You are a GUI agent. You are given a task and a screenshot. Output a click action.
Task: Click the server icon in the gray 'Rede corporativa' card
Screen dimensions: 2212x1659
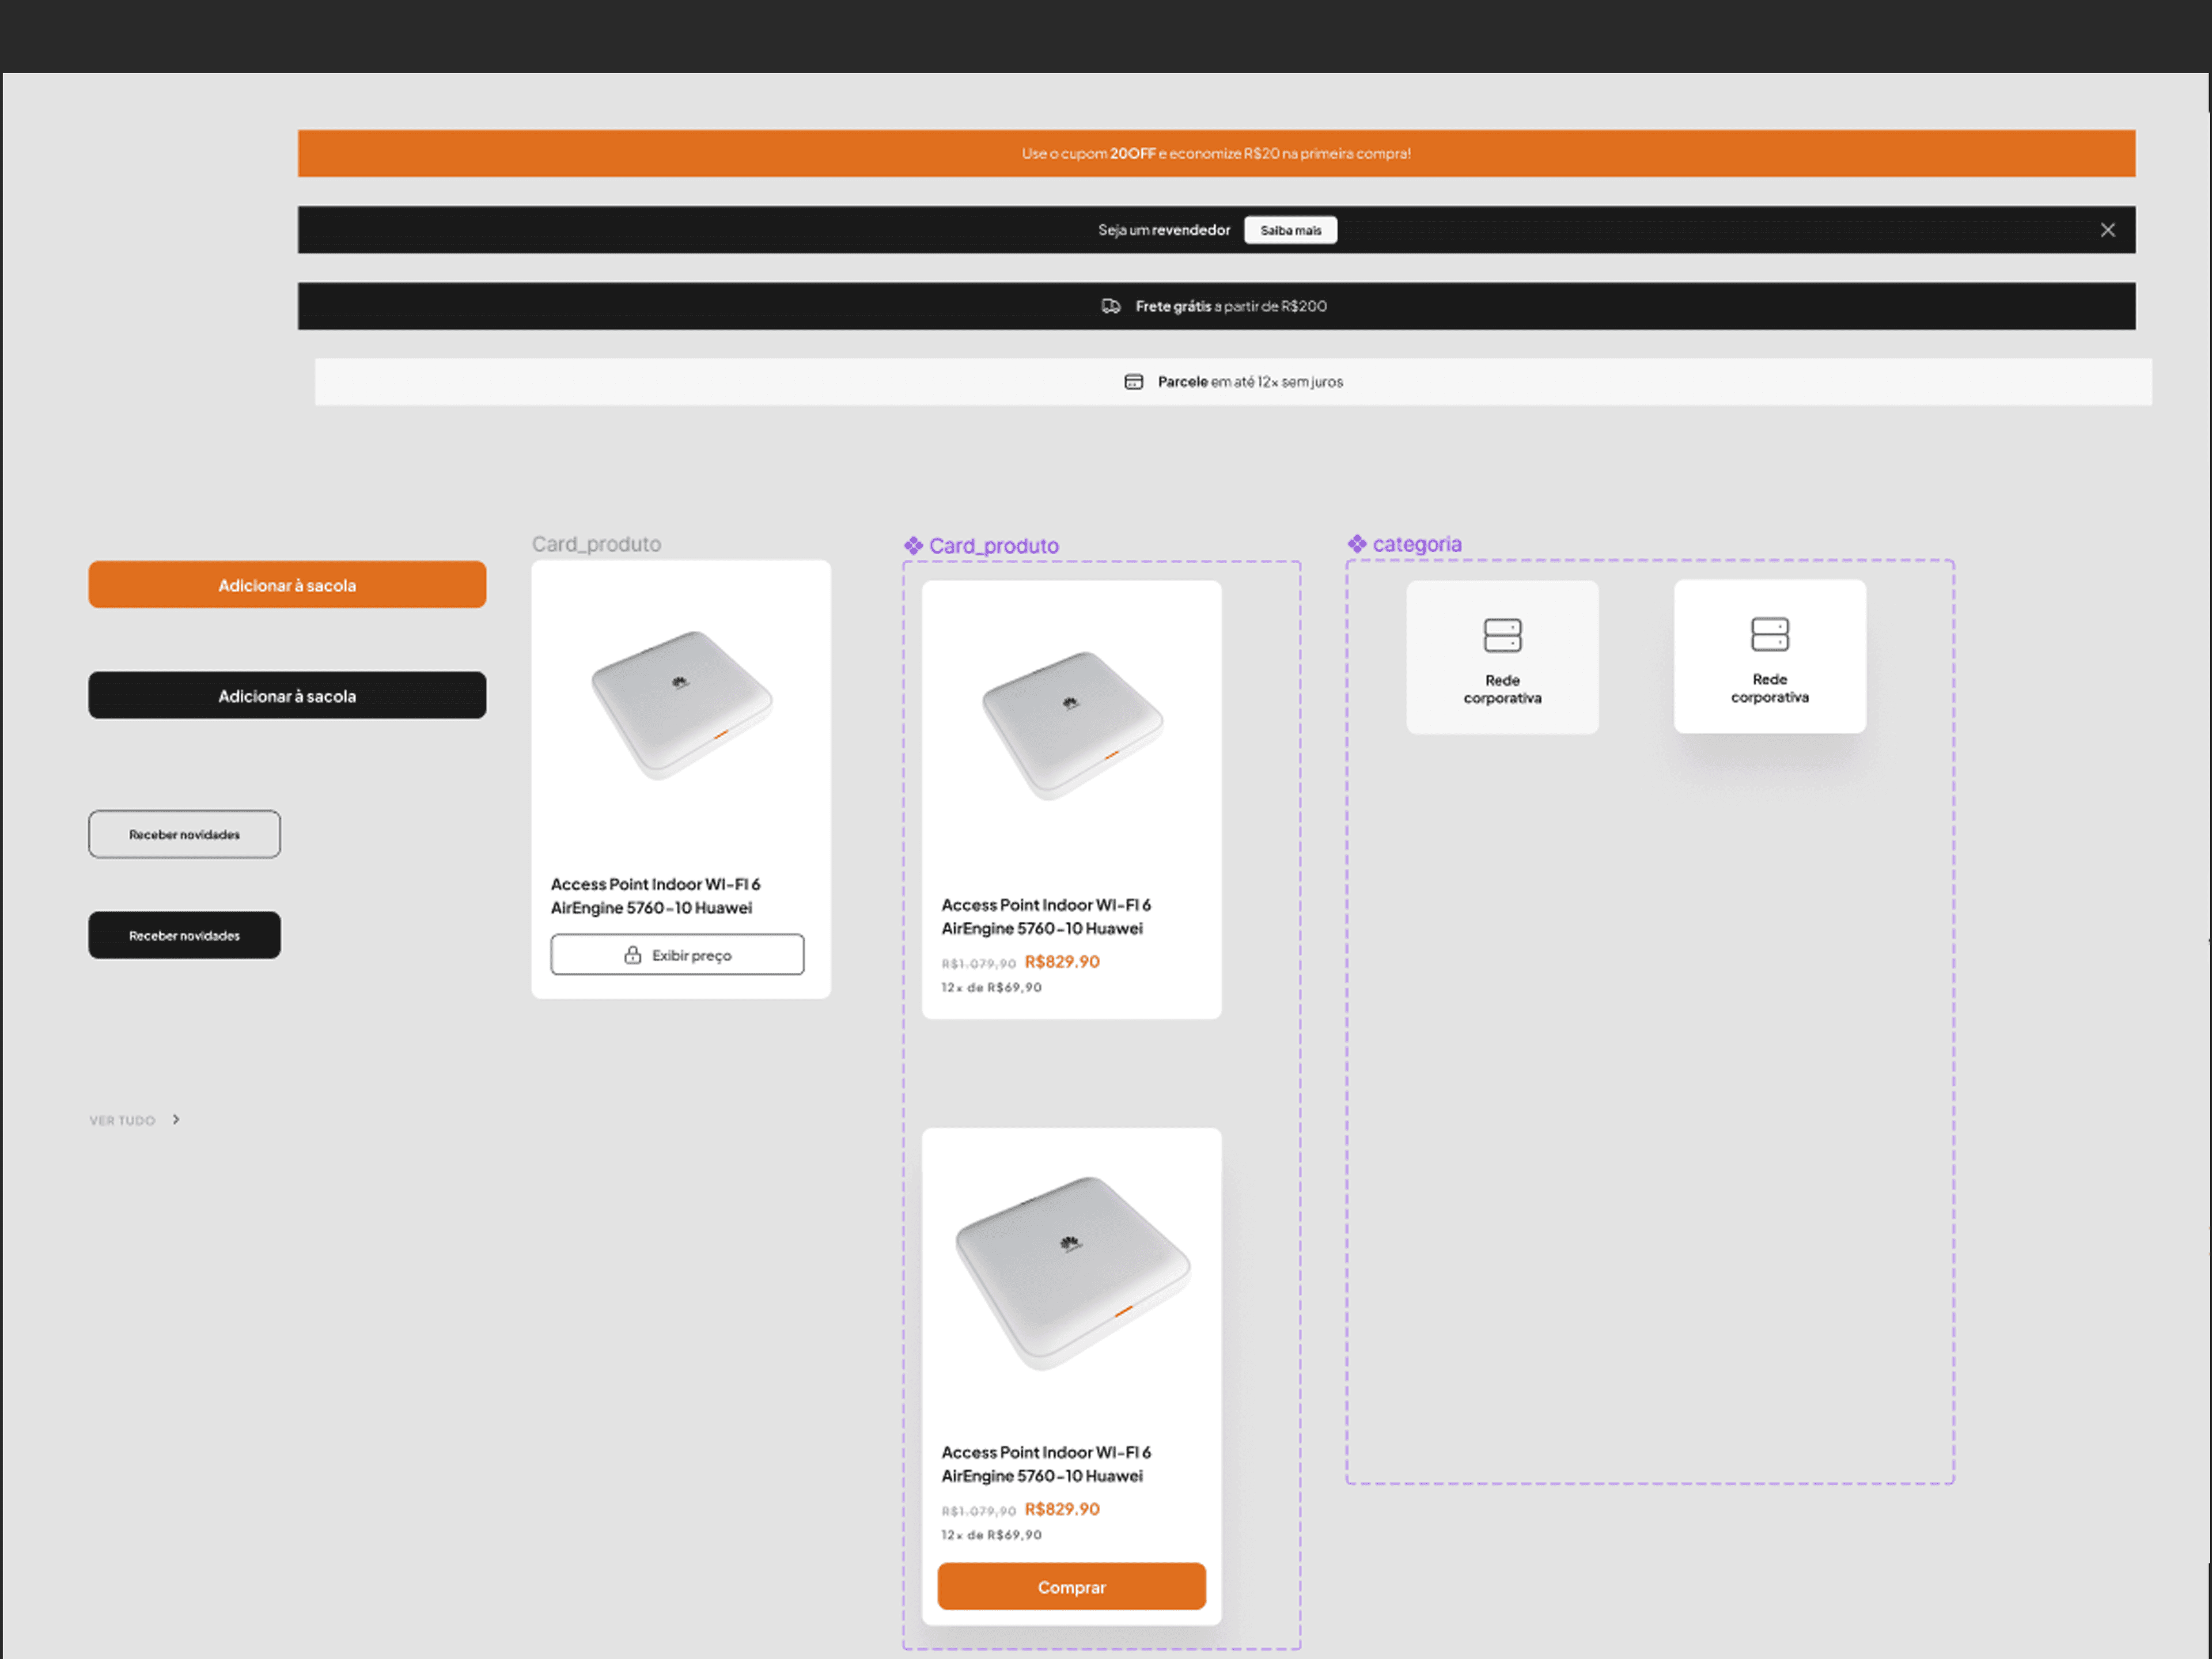tap(1502, 635)
